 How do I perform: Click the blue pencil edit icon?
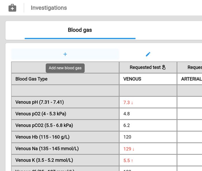[x=148, y=54]
